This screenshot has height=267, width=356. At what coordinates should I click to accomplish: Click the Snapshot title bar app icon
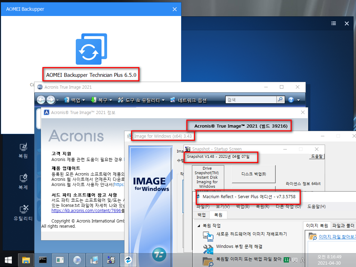coord(188,149)
